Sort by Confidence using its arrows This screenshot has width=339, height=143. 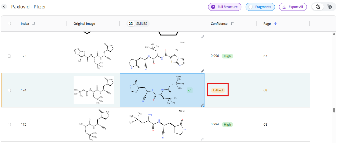click(x=232, y=23)
